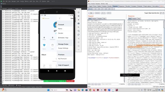This screenshot has height=92, width=165.
Task: Click the Response search term input field
Action: (x=150, y=84)
